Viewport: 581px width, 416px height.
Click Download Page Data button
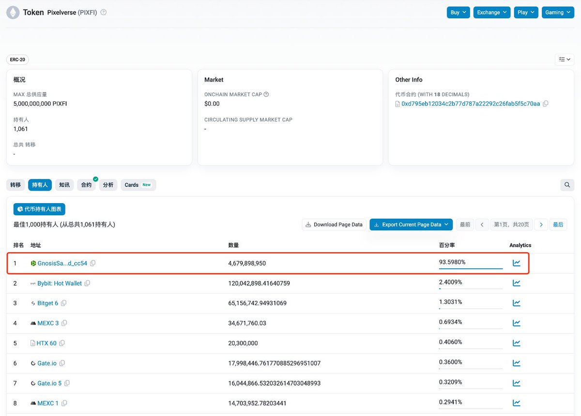[x=334, y=224]
